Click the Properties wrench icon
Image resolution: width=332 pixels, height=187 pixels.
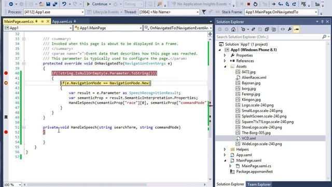click(x=289, y=29)
